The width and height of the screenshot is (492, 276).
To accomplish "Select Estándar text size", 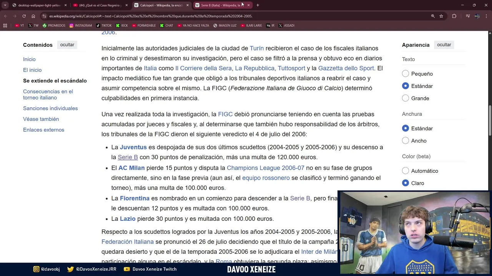I will [x=406, y=86].
